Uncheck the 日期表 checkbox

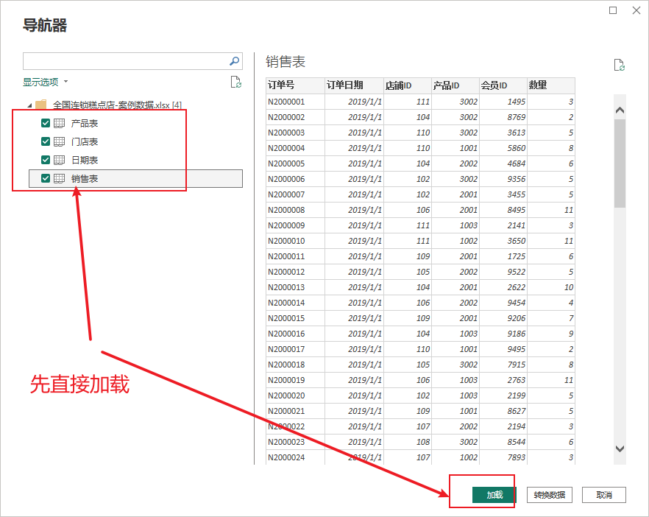[x=46, y=160]
